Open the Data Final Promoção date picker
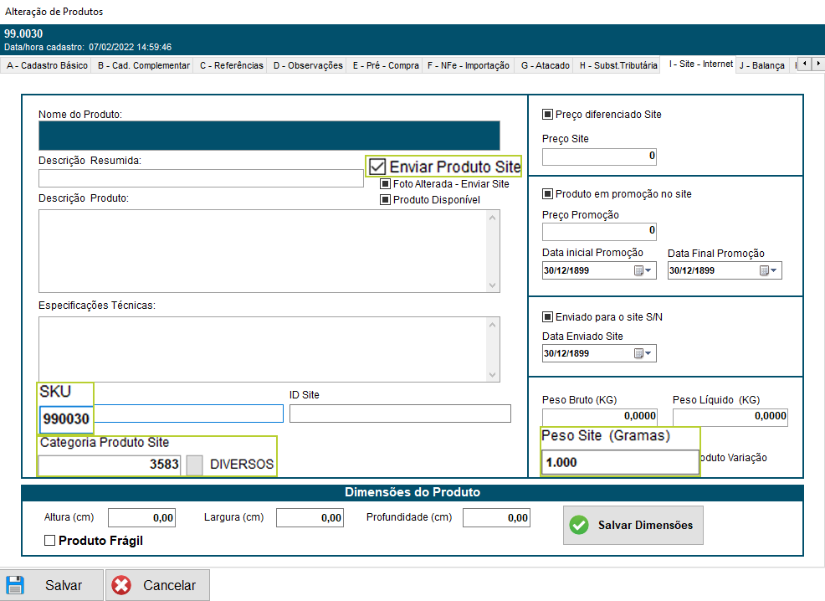This screenshot has height=601, width=825. coord(767,270)
